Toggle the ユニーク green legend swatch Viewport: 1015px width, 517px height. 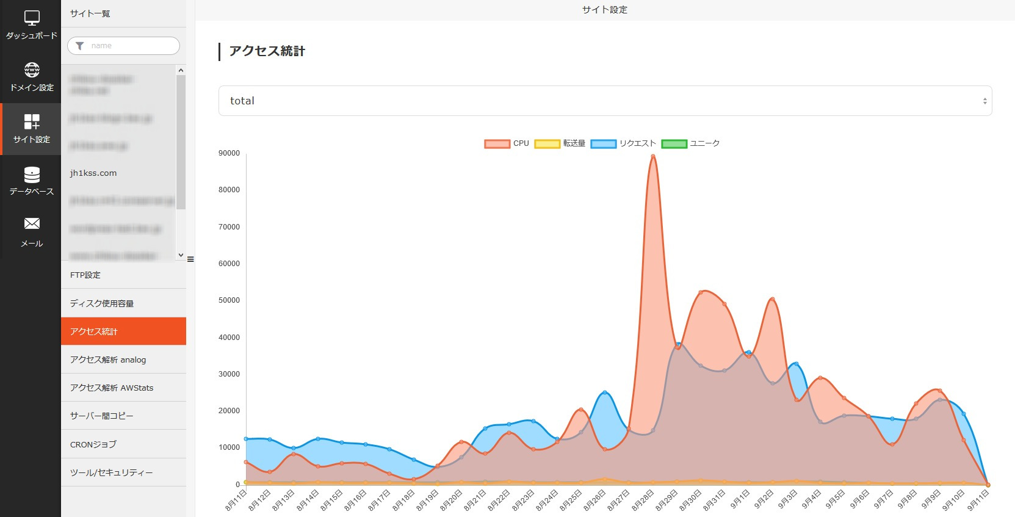pyautogui.click(x=674, y=144)
